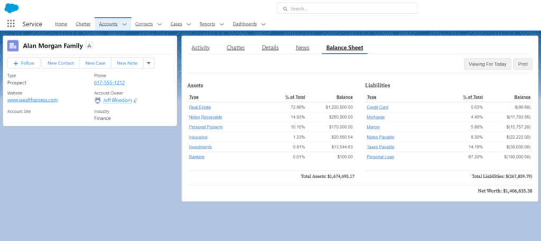Switch to the record's Chatter tab
The width and height of the screenshot is (541, 241).
(x=236, y=48)
